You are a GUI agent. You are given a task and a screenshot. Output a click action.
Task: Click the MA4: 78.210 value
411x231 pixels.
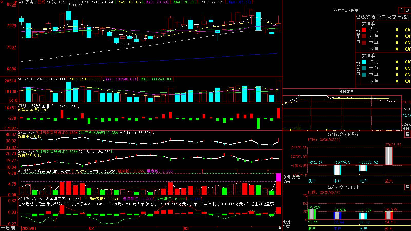(186, 2)
